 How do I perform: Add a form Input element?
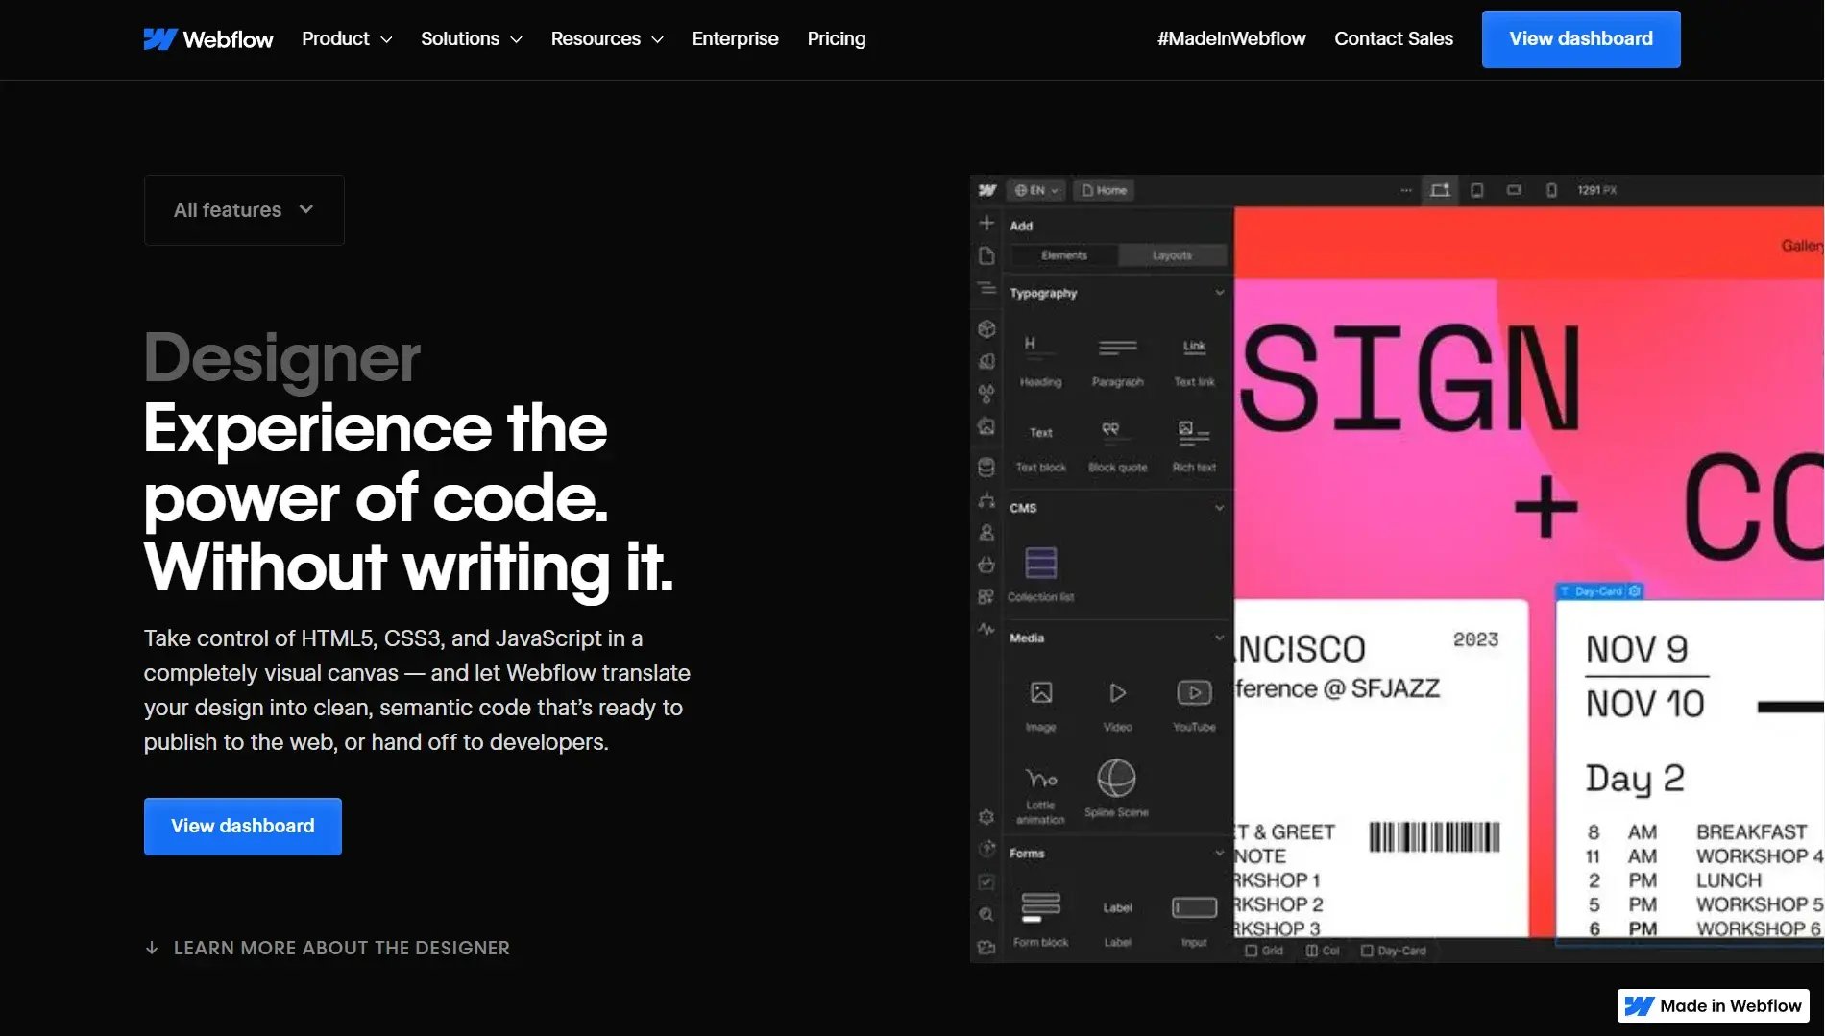[1194, 920]
